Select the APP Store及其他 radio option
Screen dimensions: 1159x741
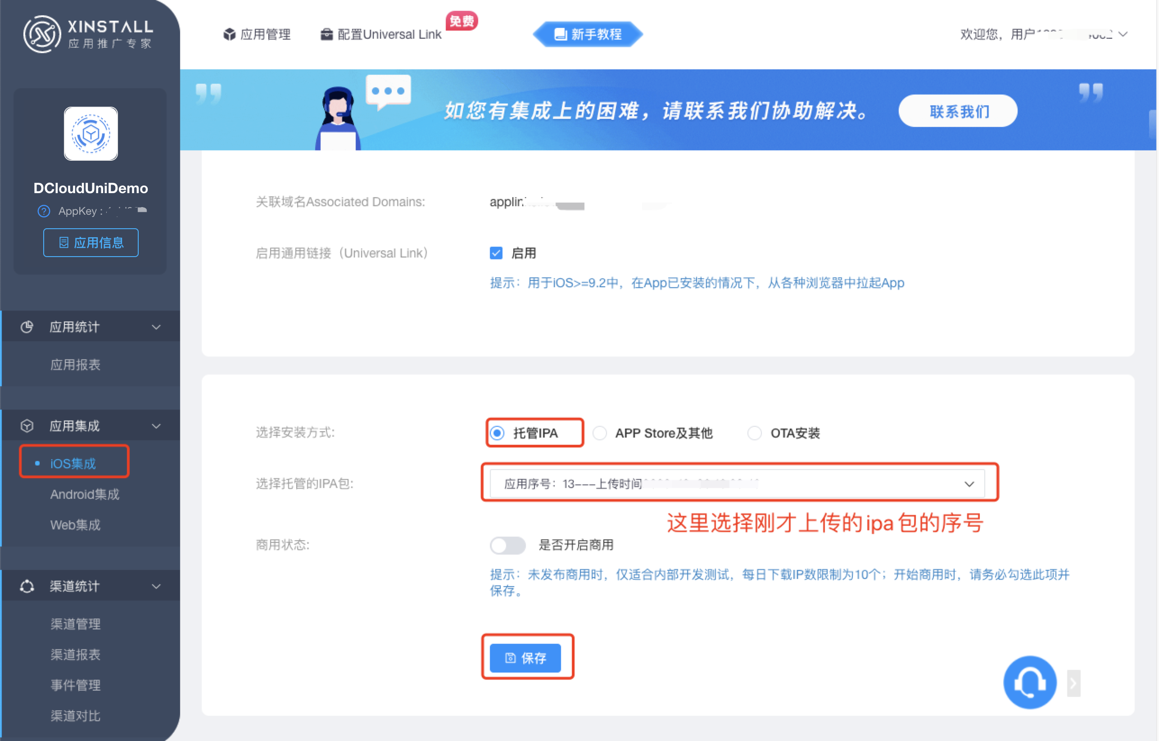click(x=600, y=433)
